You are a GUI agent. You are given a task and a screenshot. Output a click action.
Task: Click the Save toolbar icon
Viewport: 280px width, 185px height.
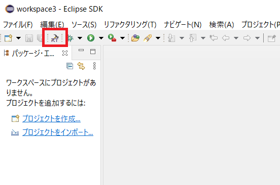coord(29,38)
